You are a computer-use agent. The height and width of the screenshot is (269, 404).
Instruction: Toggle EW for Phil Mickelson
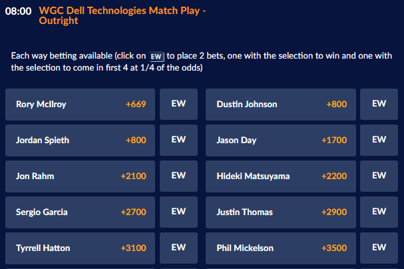[379, 248]
